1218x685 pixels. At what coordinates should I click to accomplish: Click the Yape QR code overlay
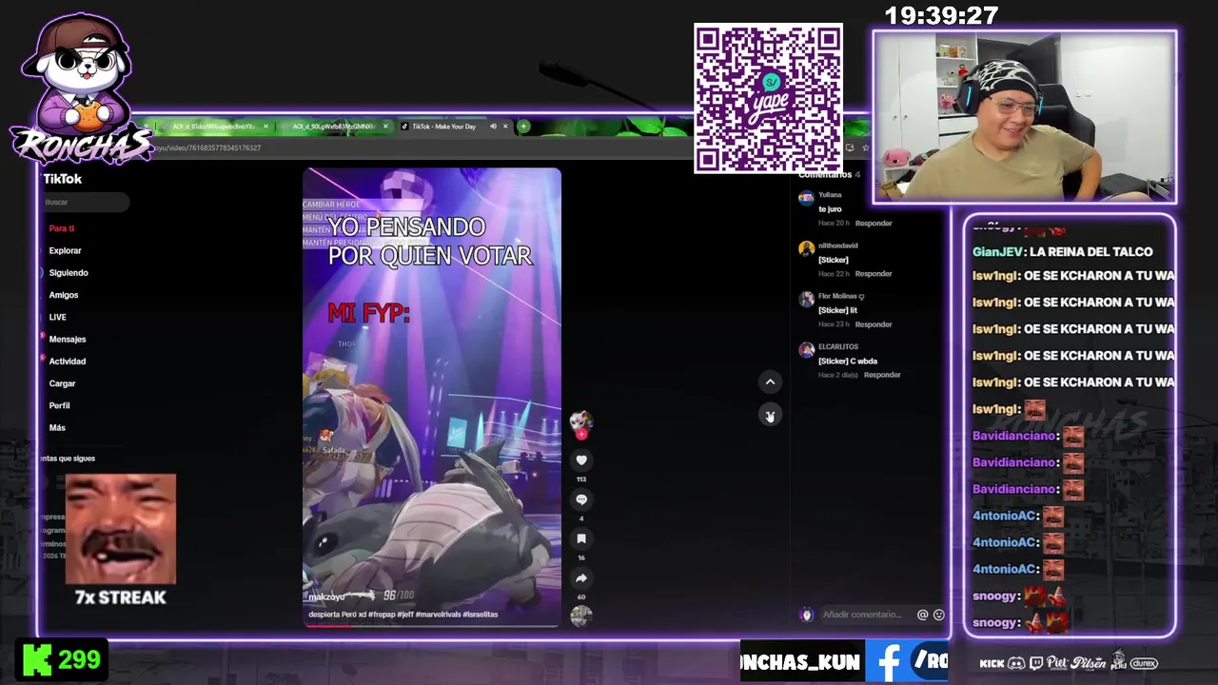[x=768, y=98]
